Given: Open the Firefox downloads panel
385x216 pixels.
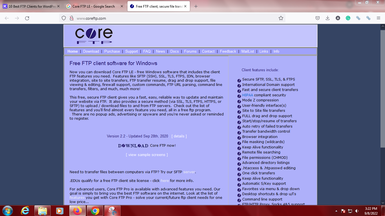Looking at the screenshot, I should point(327,18).
